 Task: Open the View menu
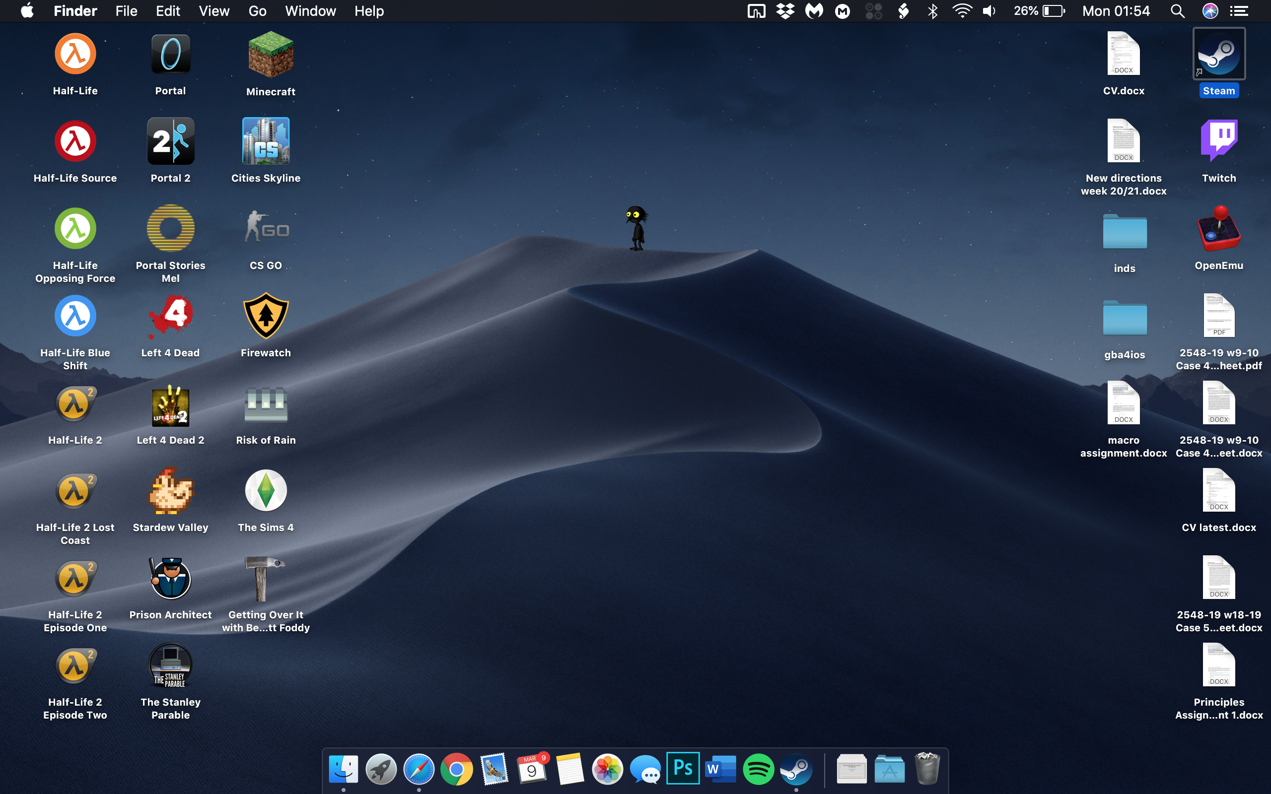click(x=214, y=11)
